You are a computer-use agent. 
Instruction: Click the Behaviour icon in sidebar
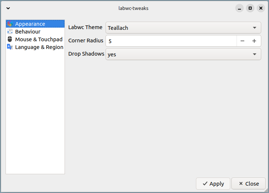pos(10,32)
